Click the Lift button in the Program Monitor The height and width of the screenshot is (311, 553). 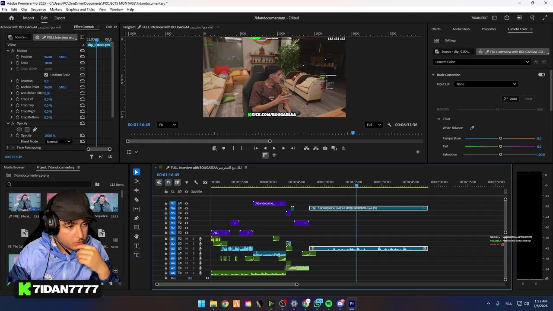306,148
